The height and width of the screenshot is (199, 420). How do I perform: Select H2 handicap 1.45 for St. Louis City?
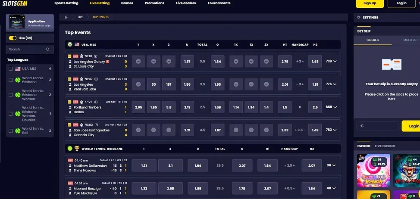(x=315, y=62)
